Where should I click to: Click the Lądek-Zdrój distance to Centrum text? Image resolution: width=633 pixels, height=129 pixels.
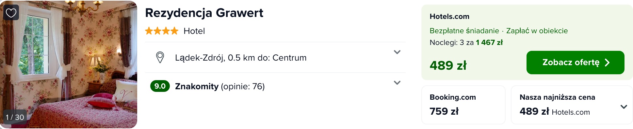241,58
